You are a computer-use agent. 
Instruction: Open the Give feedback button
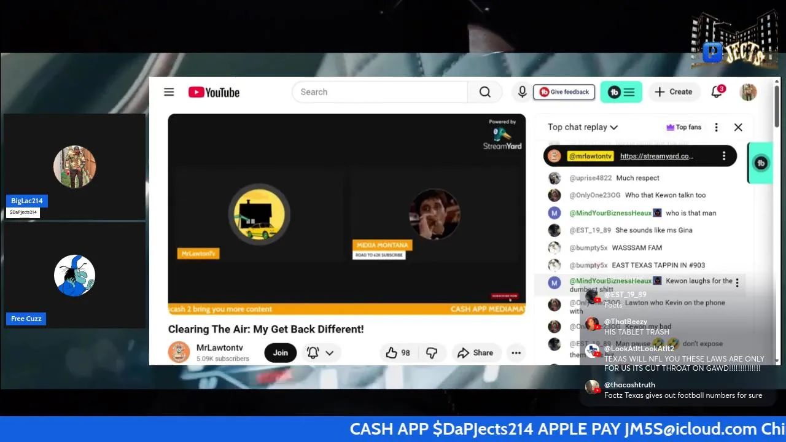tap(564, 92)
